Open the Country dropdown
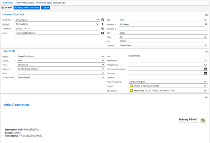 tap(206, 45)
